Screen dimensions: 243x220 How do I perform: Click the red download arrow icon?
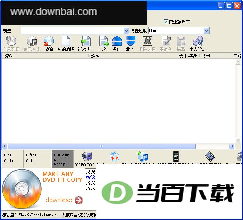click(79, 200)
